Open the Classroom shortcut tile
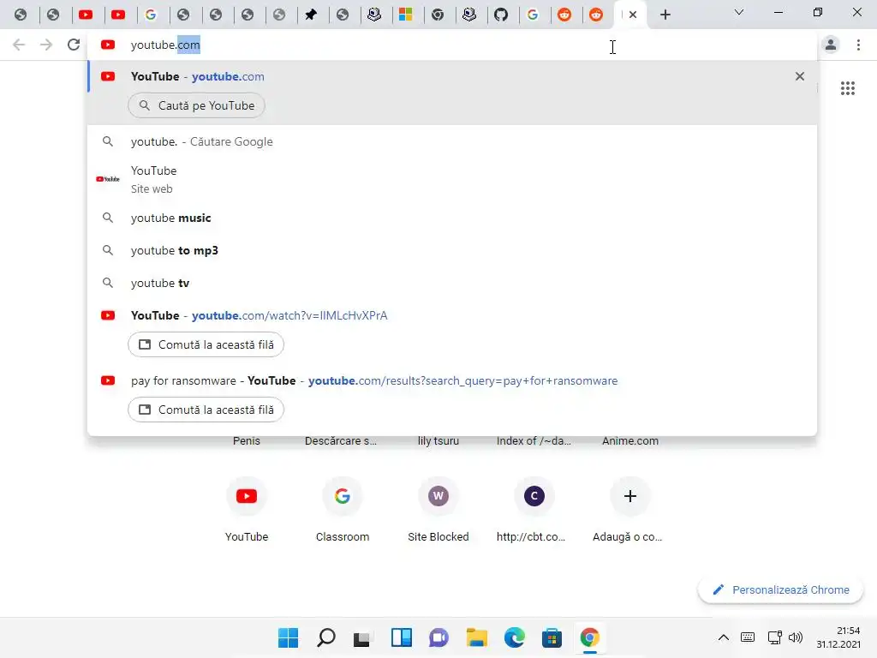Viewport: 877px width, 658px height. pyautogui.click(x=343, y=511)
